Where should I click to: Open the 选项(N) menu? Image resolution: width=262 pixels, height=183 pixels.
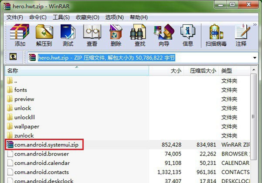click(114, 17)
